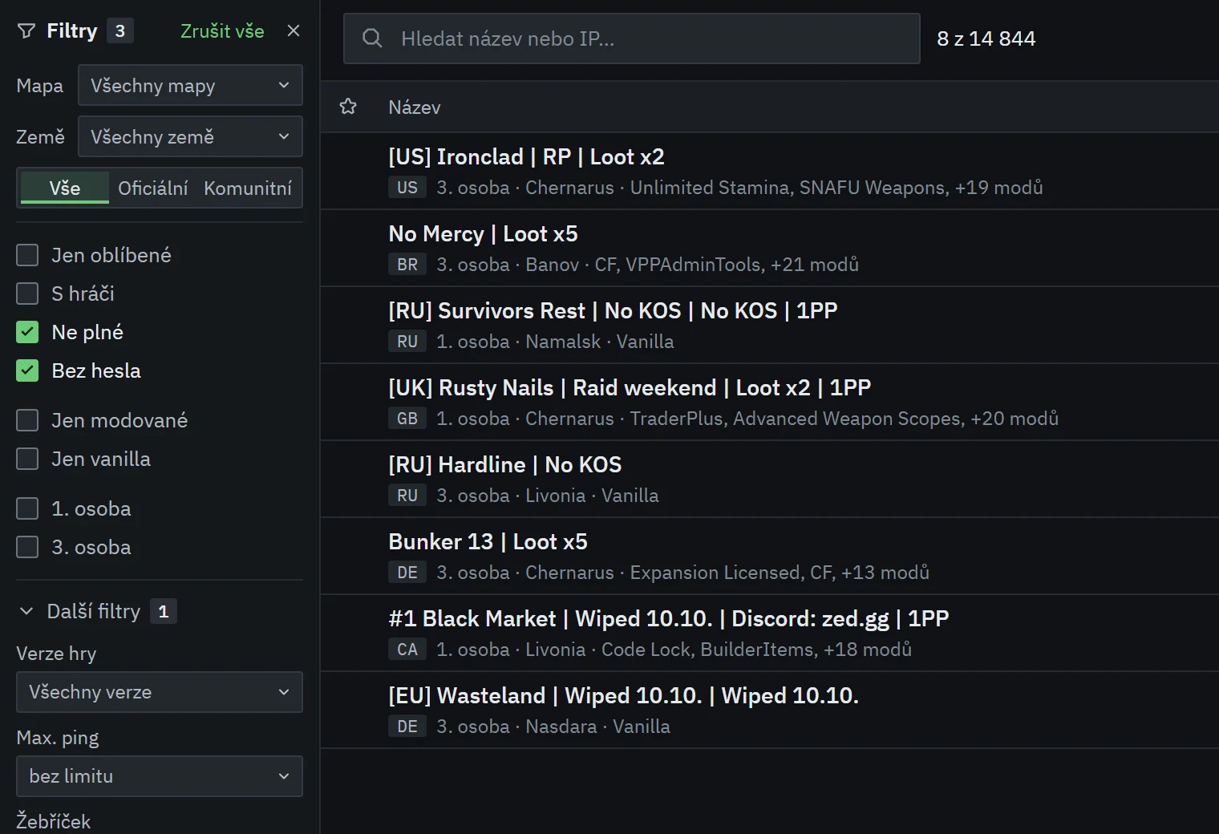Click the 'GB' country badge
This screenshot has width=1219, height=834.
coord(407,419)
